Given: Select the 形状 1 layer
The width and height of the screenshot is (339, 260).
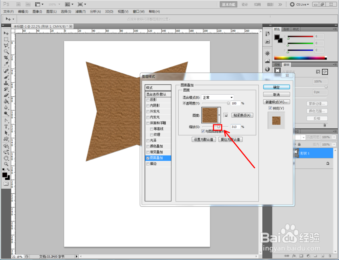Looking at the screenshot, I should [314, 153].
